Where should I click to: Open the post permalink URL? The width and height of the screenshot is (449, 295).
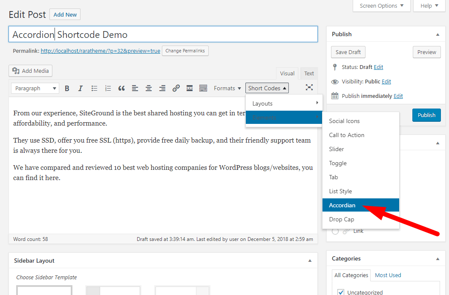[x=100, y=51]
